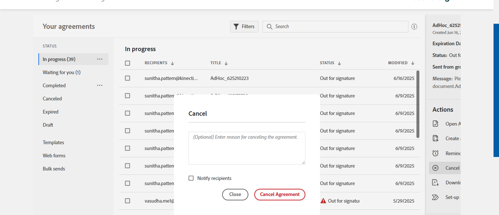Click the Set-up icon in Actions
The image size is (499, 215).
[435, 197]
